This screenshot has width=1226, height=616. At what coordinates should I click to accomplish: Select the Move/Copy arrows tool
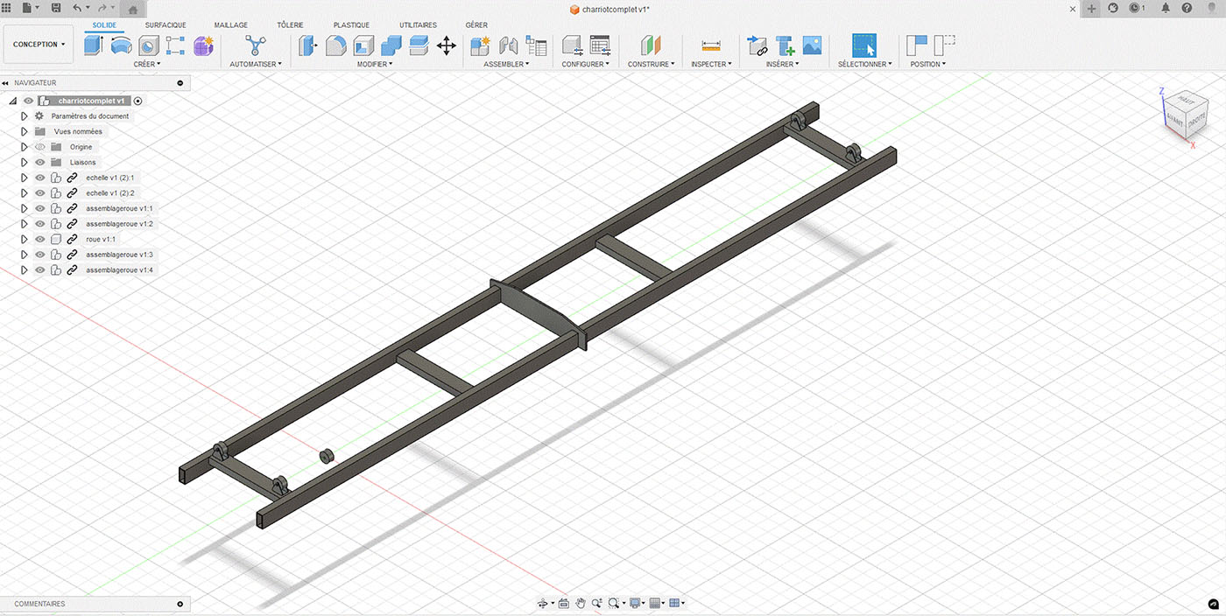(x=447, y=45)
